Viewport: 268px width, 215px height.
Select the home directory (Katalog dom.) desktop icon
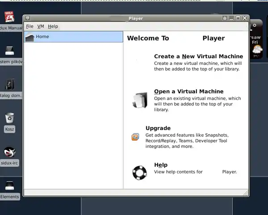point(9,84)
